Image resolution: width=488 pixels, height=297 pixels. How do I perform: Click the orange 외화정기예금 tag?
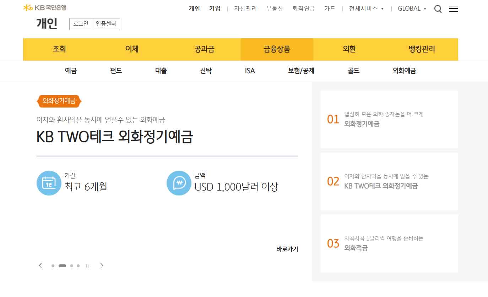[x=59, y=101]
